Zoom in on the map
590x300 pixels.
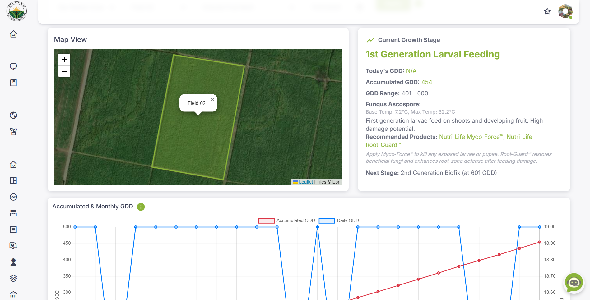coord(64,59)
